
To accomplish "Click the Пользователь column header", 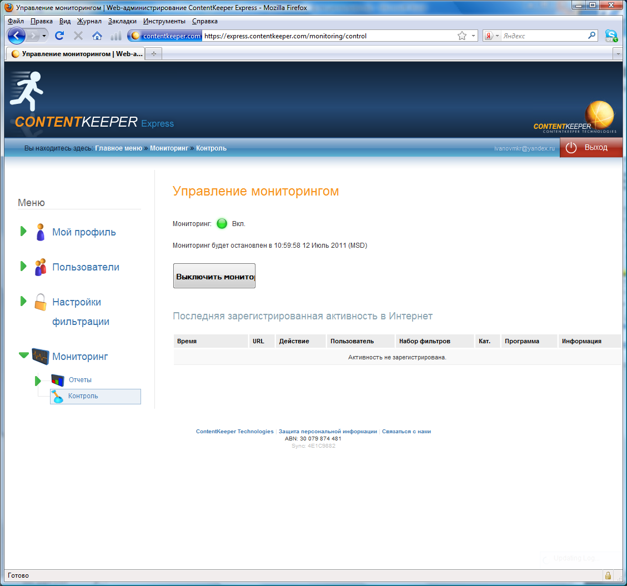I will (360, 341).
